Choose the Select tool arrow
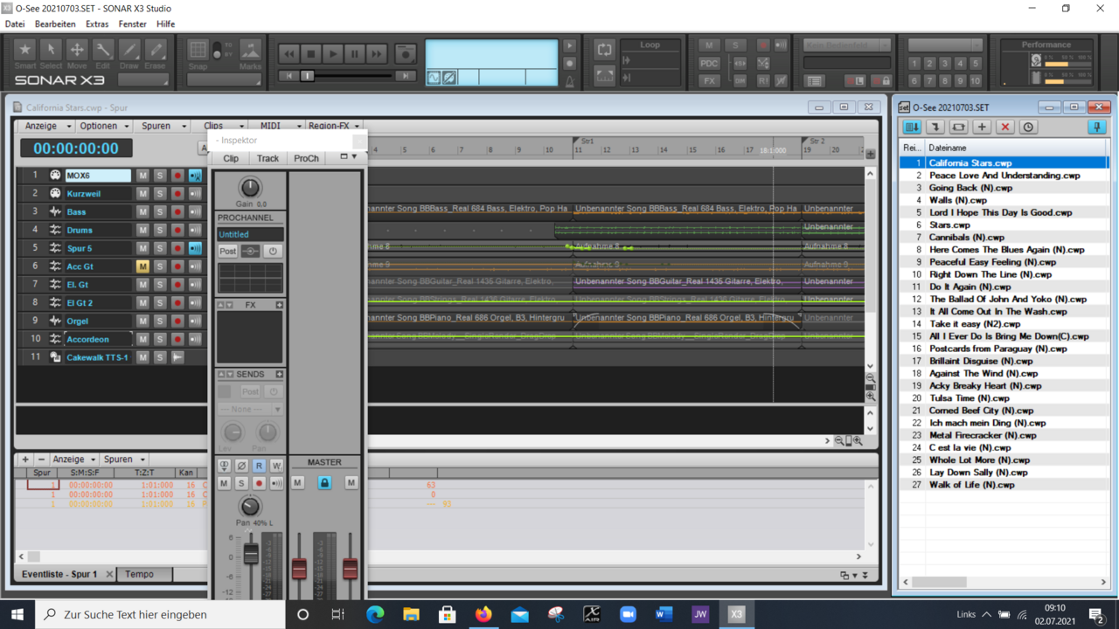This screenshot has height=629, width=1119. coord(51,52)
